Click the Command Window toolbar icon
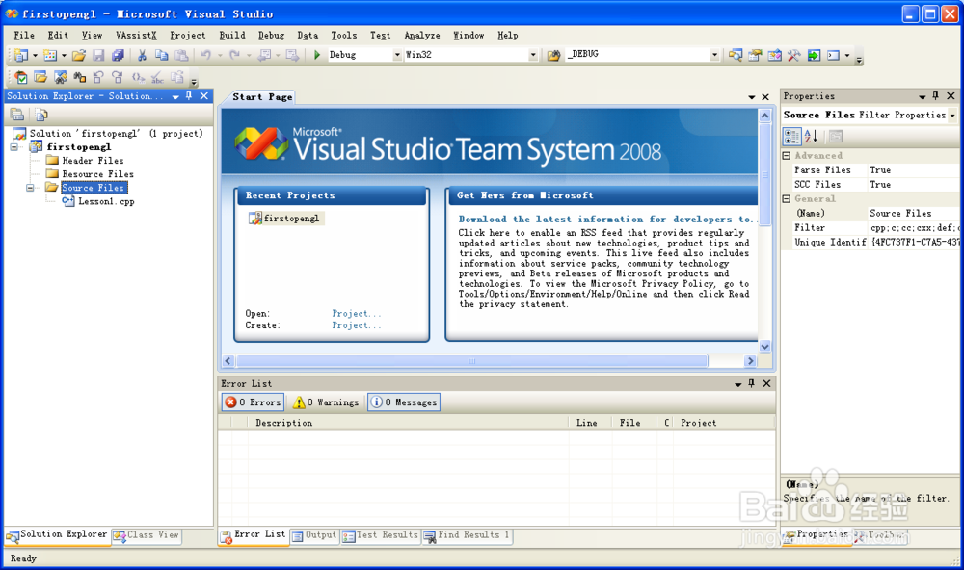The height and width of the screenshot is (570, 964). [x=833, y=55]
